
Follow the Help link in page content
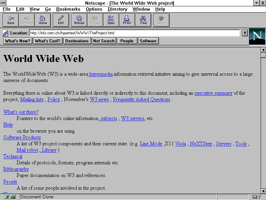click(8, 125)
